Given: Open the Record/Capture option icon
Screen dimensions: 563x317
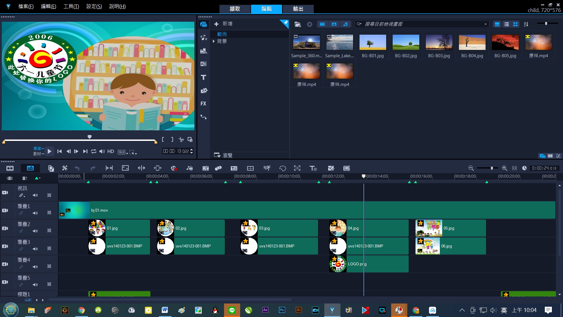Looking at the screenshot, I should (x=174, y=168).
